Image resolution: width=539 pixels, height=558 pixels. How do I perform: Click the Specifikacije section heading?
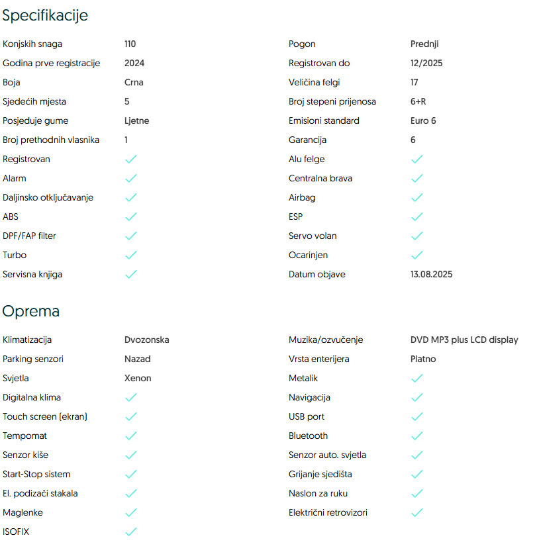[x=45, y=15]
